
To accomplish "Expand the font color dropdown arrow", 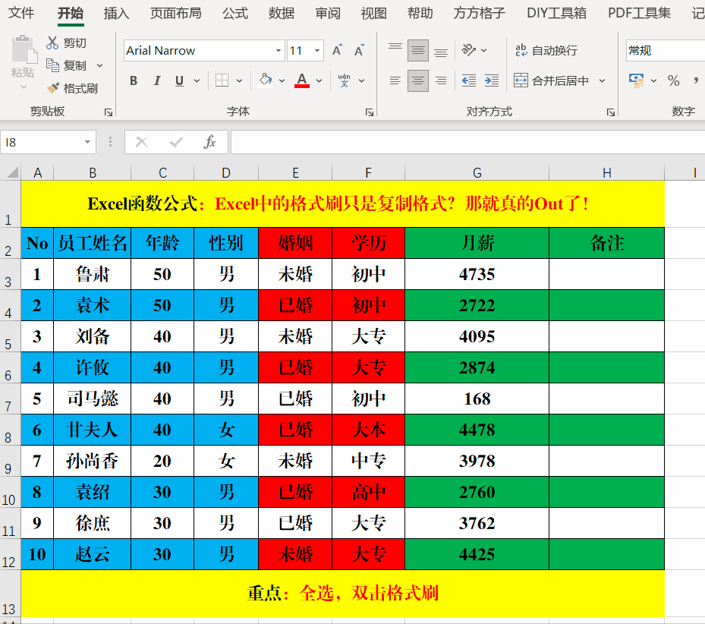I will point(319,81).
